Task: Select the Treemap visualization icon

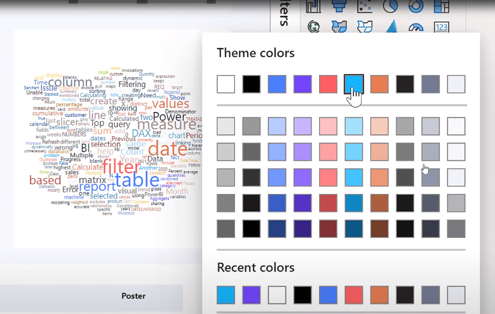Action: point(441,6)
